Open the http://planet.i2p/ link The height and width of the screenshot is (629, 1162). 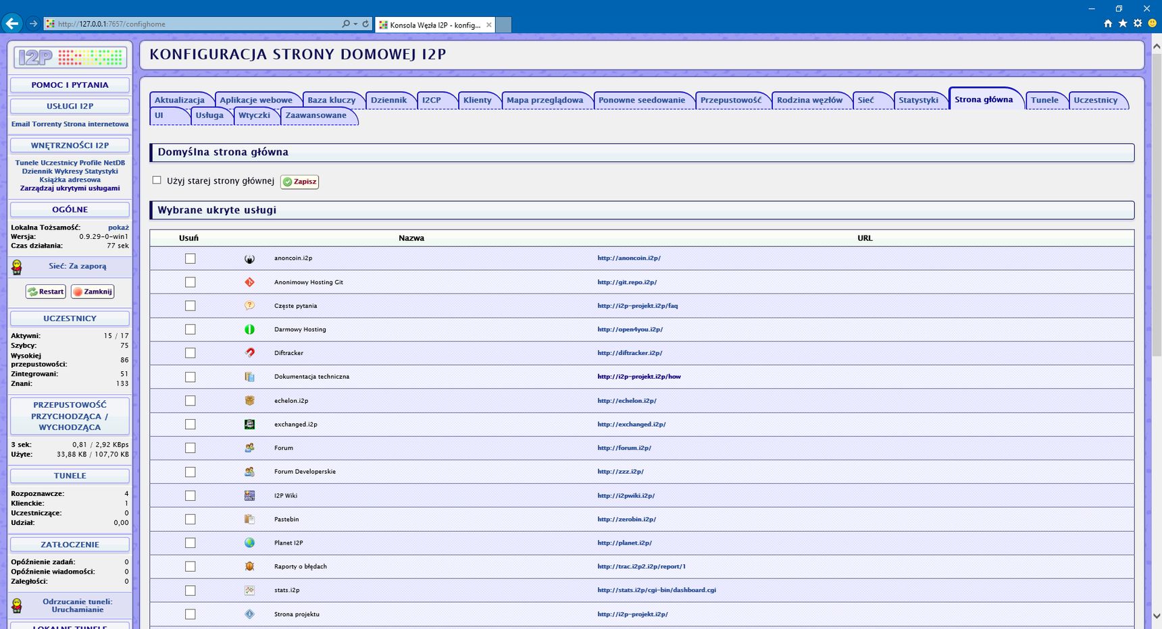tap(625, 543)
